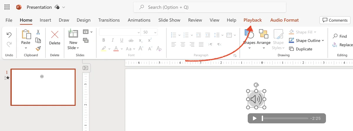Open the File menu

click(9, 20)
